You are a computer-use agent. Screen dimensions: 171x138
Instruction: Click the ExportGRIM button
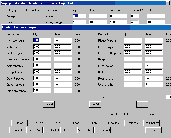click(x=52, y=130)
